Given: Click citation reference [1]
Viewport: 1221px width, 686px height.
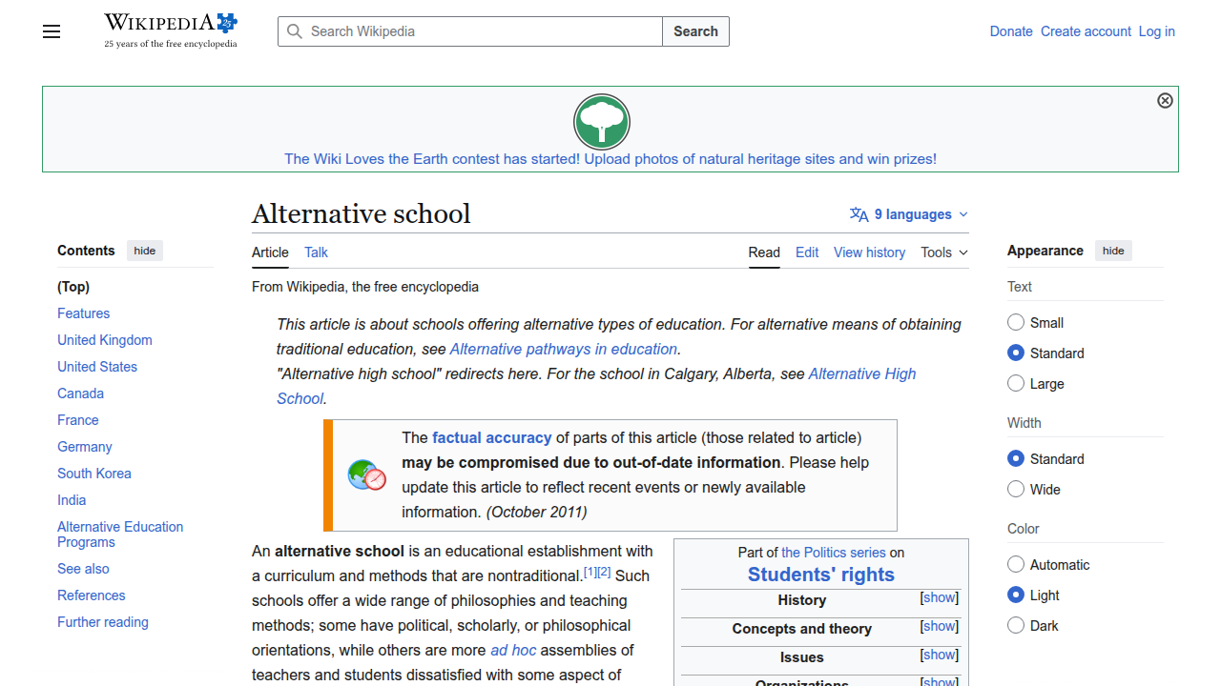Looking at the screenshot, I should click(x=590, y=572).
